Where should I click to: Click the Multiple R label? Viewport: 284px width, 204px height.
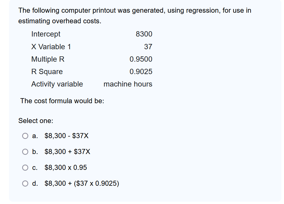pos(48,59)
